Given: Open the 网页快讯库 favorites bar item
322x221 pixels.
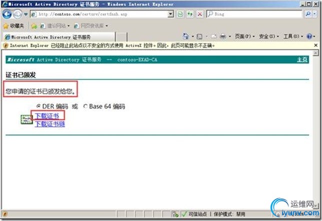Looking at the screenshot, I should [x=91, y=26].
